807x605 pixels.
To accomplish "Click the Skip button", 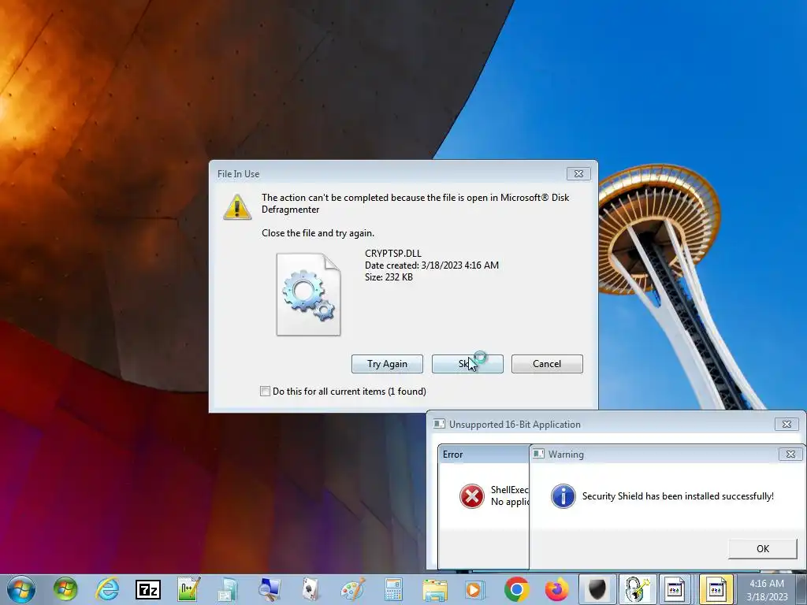I will [467, 364].
